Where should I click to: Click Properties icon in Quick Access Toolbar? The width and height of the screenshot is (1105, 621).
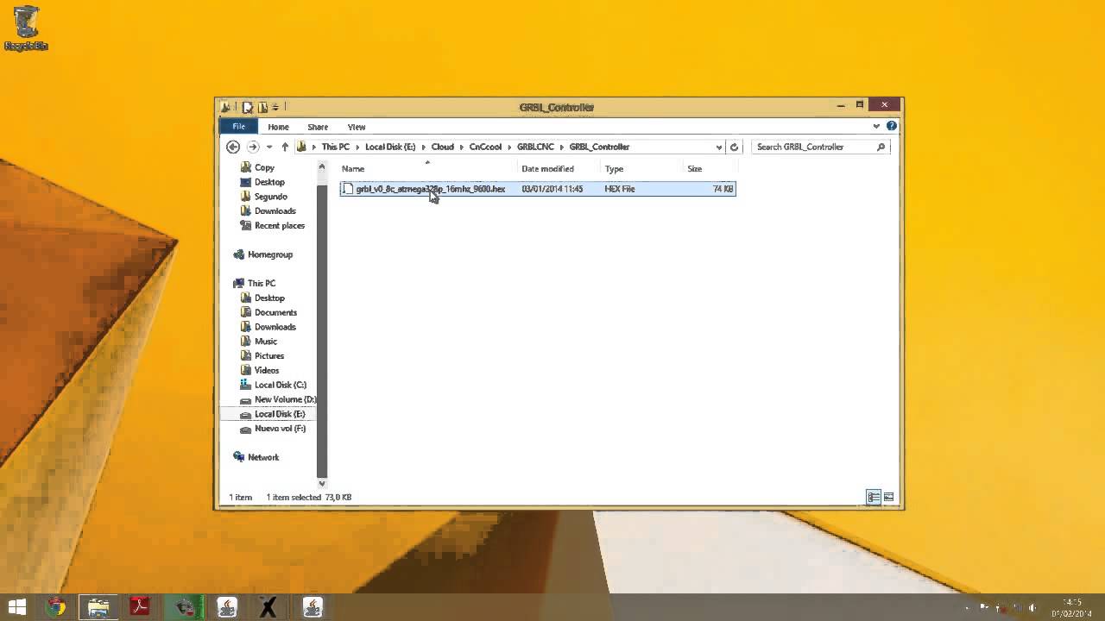pyautogui.click(x=247, y=107)
